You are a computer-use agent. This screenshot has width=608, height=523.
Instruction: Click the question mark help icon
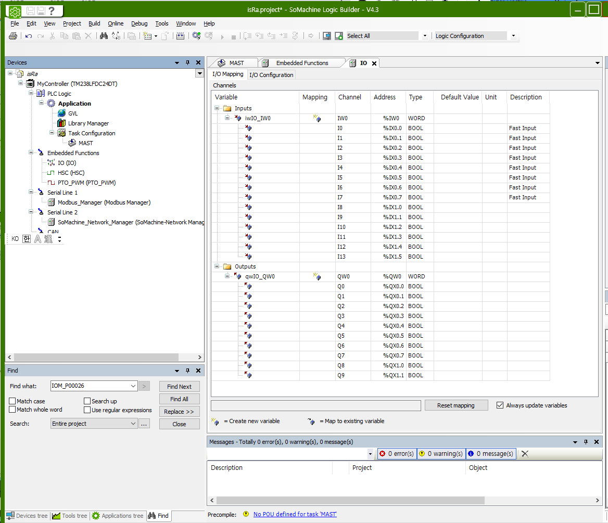[52, 11]
